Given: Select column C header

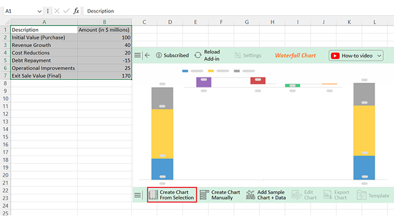Looking at the screenshot, I should [144, 22].
